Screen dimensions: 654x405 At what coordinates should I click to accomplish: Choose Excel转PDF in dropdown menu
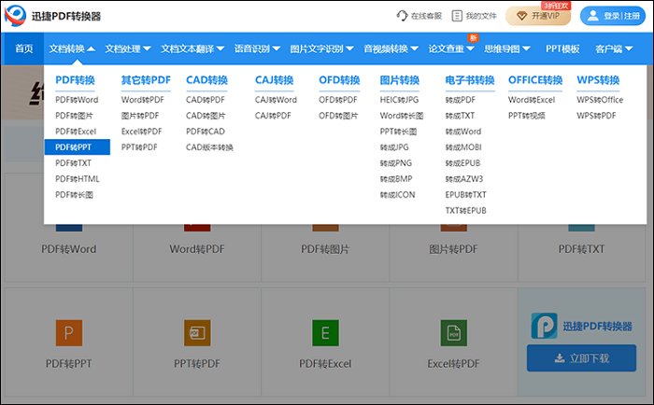[142, 132]
